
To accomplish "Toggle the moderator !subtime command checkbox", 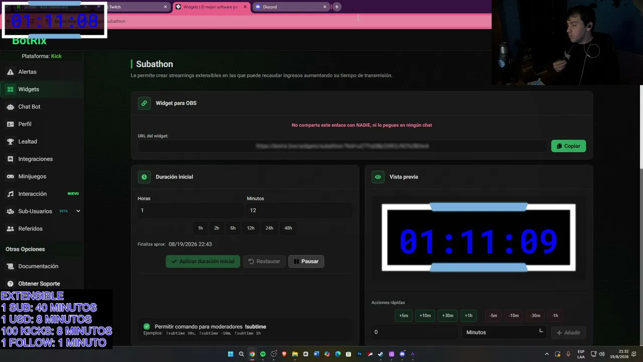I will coord(147,327).
